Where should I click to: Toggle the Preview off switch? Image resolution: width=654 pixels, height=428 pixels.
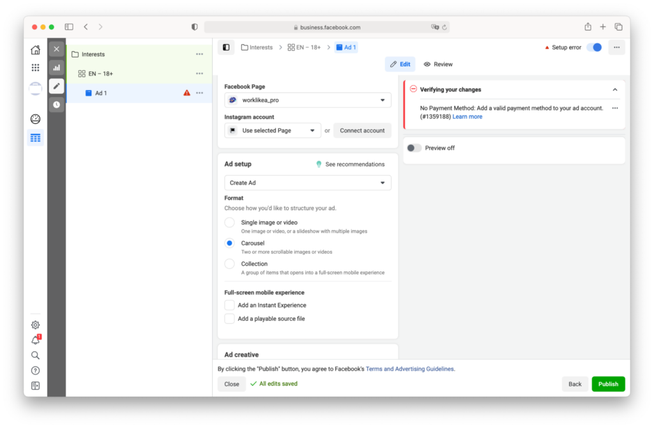coord(414,148)
